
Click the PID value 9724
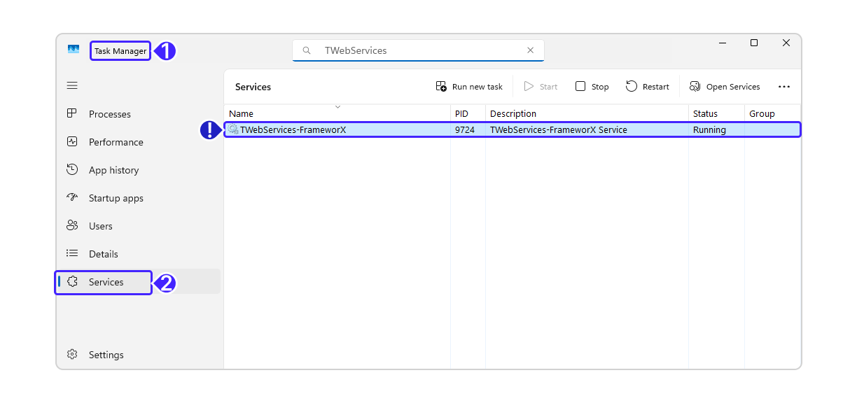465,129
